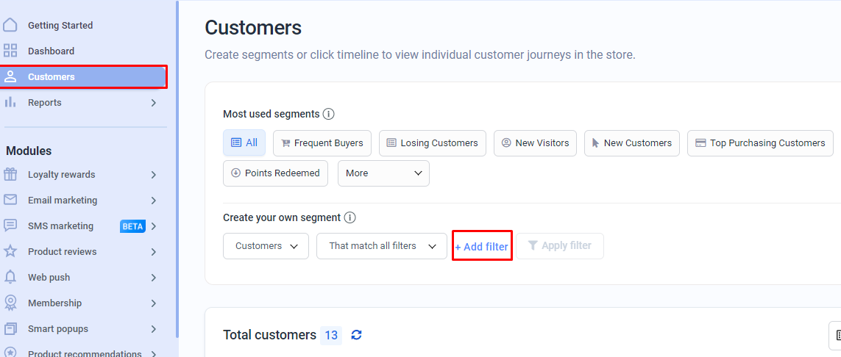Click the + Add filter link
The height and width of the screenshot is (357, 841).
(x=482, y=247)
